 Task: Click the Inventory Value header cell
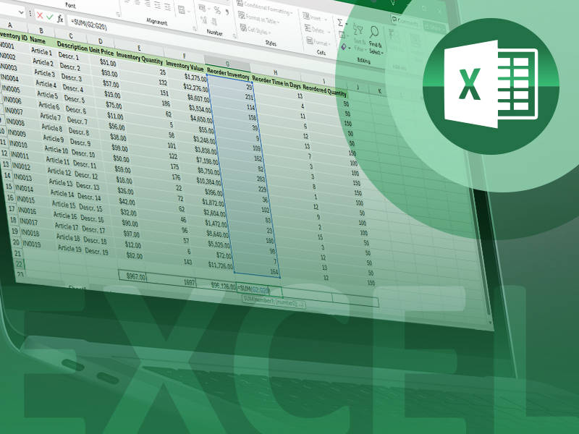pos(185,66)
